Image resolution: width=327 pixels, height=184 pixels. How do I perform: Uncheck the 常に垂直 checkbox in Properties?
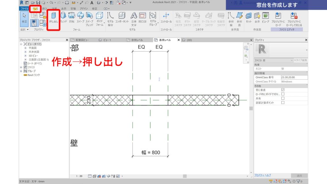[x=283, y=90]
